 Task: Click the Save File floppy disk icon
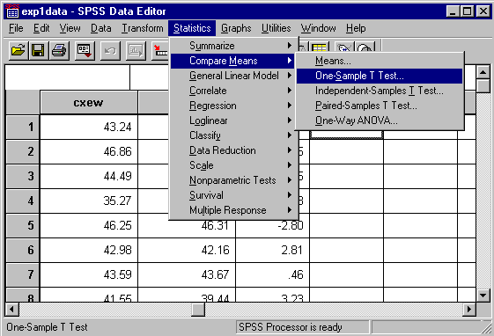(38, 51)
